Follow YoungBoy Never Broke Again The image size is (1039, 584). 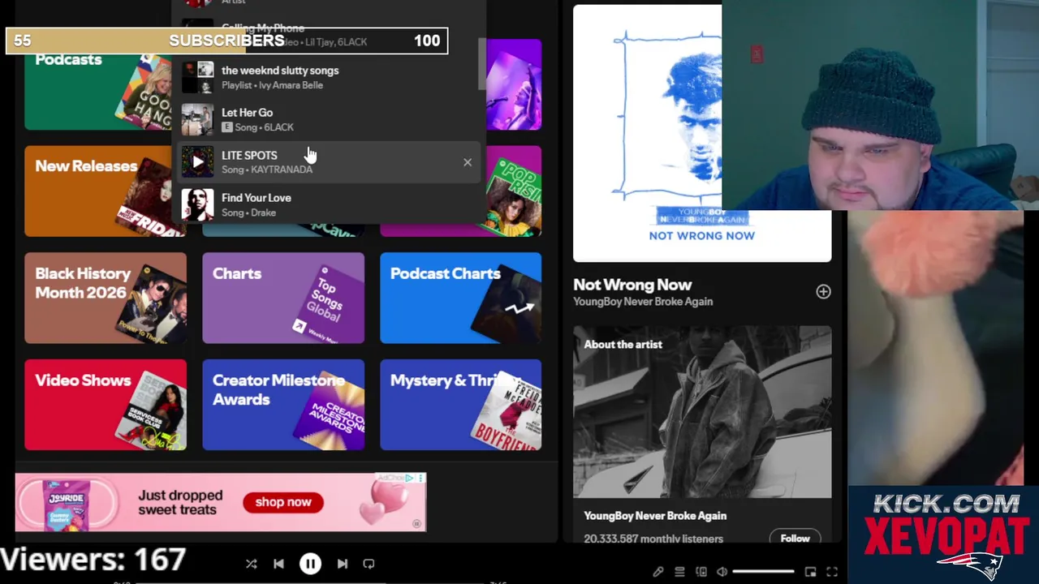(795, 539)
